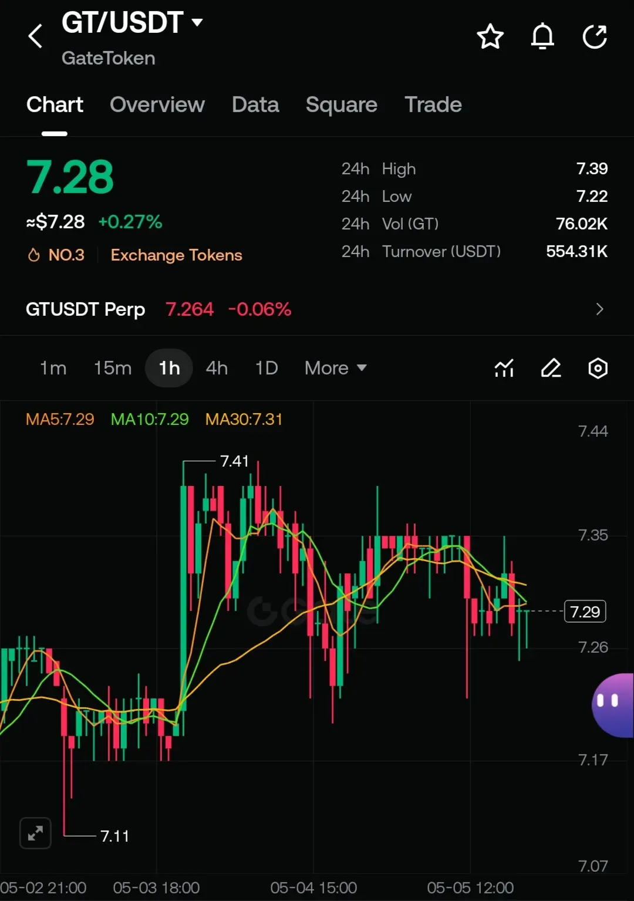
Task: Open the GT/USDT pair selector dropdown
Action: click(x=133, y=23)
